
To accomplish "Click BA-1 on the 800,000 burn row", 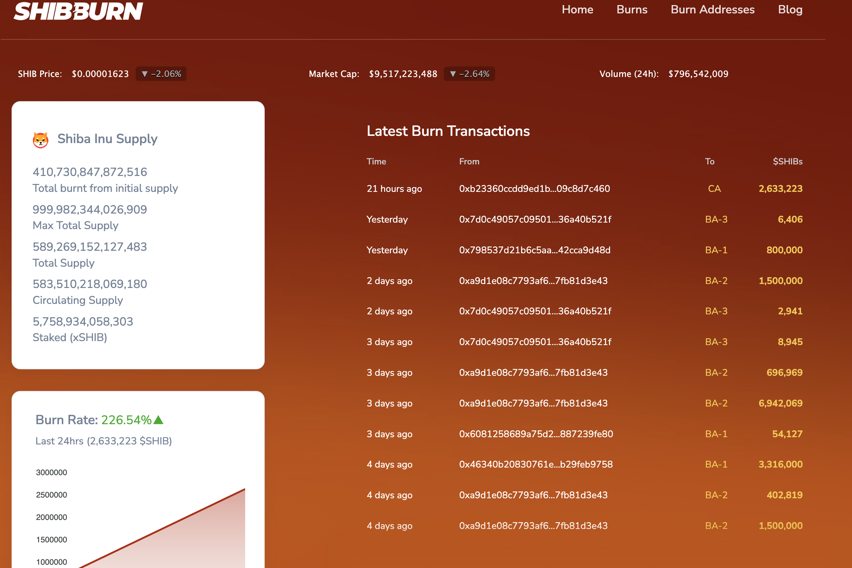I will [x=716, y=250].
